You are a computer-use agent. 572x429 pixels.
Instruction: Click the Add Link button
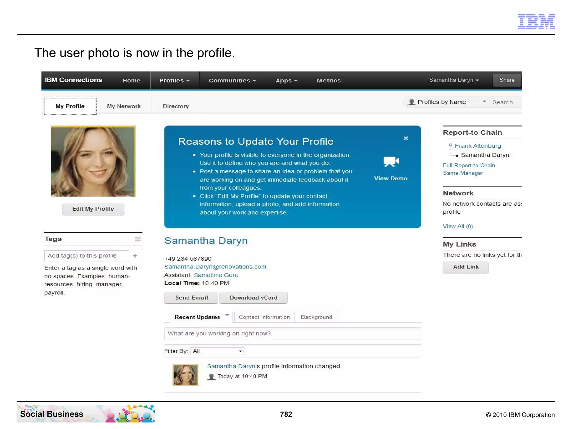(x=466, y=267)
